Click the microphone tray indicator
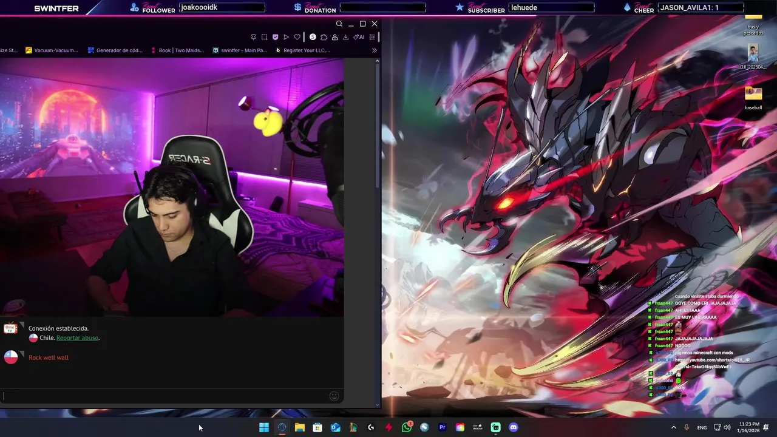Viewport: 777px width, 437px height. (x=687, y=427)
